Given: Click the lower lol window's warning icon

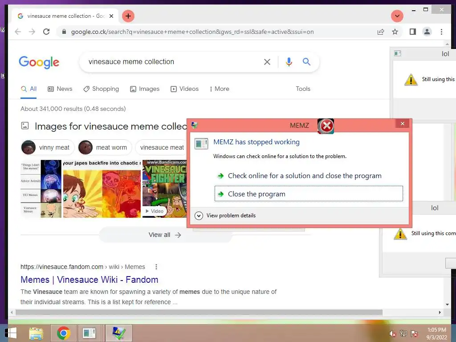Looking at the screenshot, I should (400, 233).
